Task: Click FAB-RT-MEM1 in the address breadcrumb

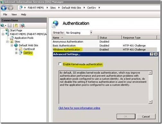Action: [x=36, y=8]
